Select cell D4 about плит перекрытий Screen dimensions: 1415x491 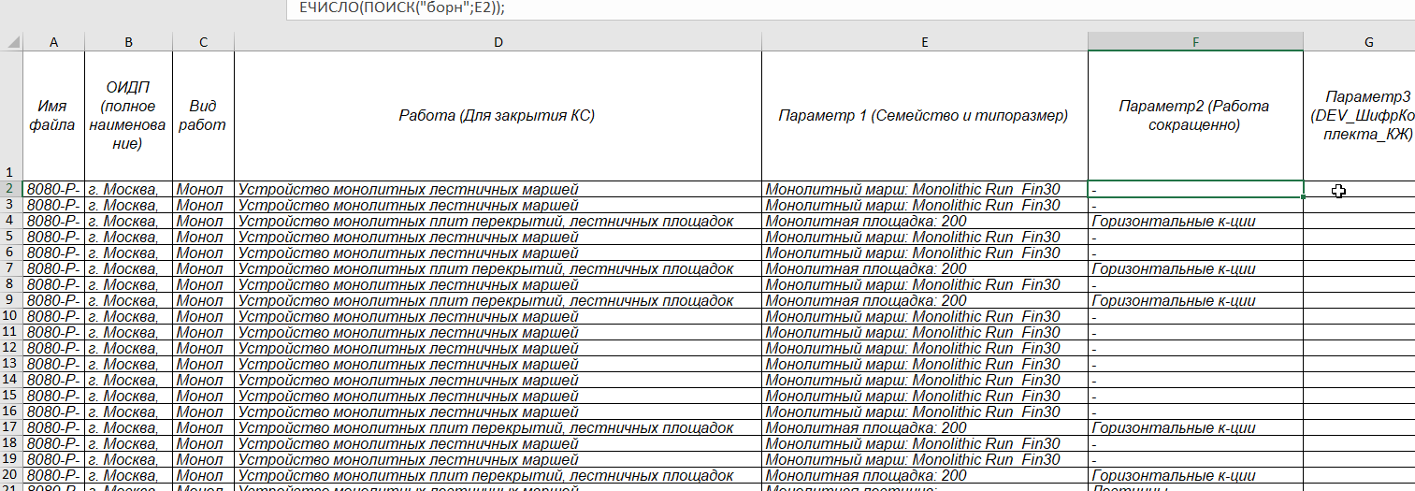(498, 221)
